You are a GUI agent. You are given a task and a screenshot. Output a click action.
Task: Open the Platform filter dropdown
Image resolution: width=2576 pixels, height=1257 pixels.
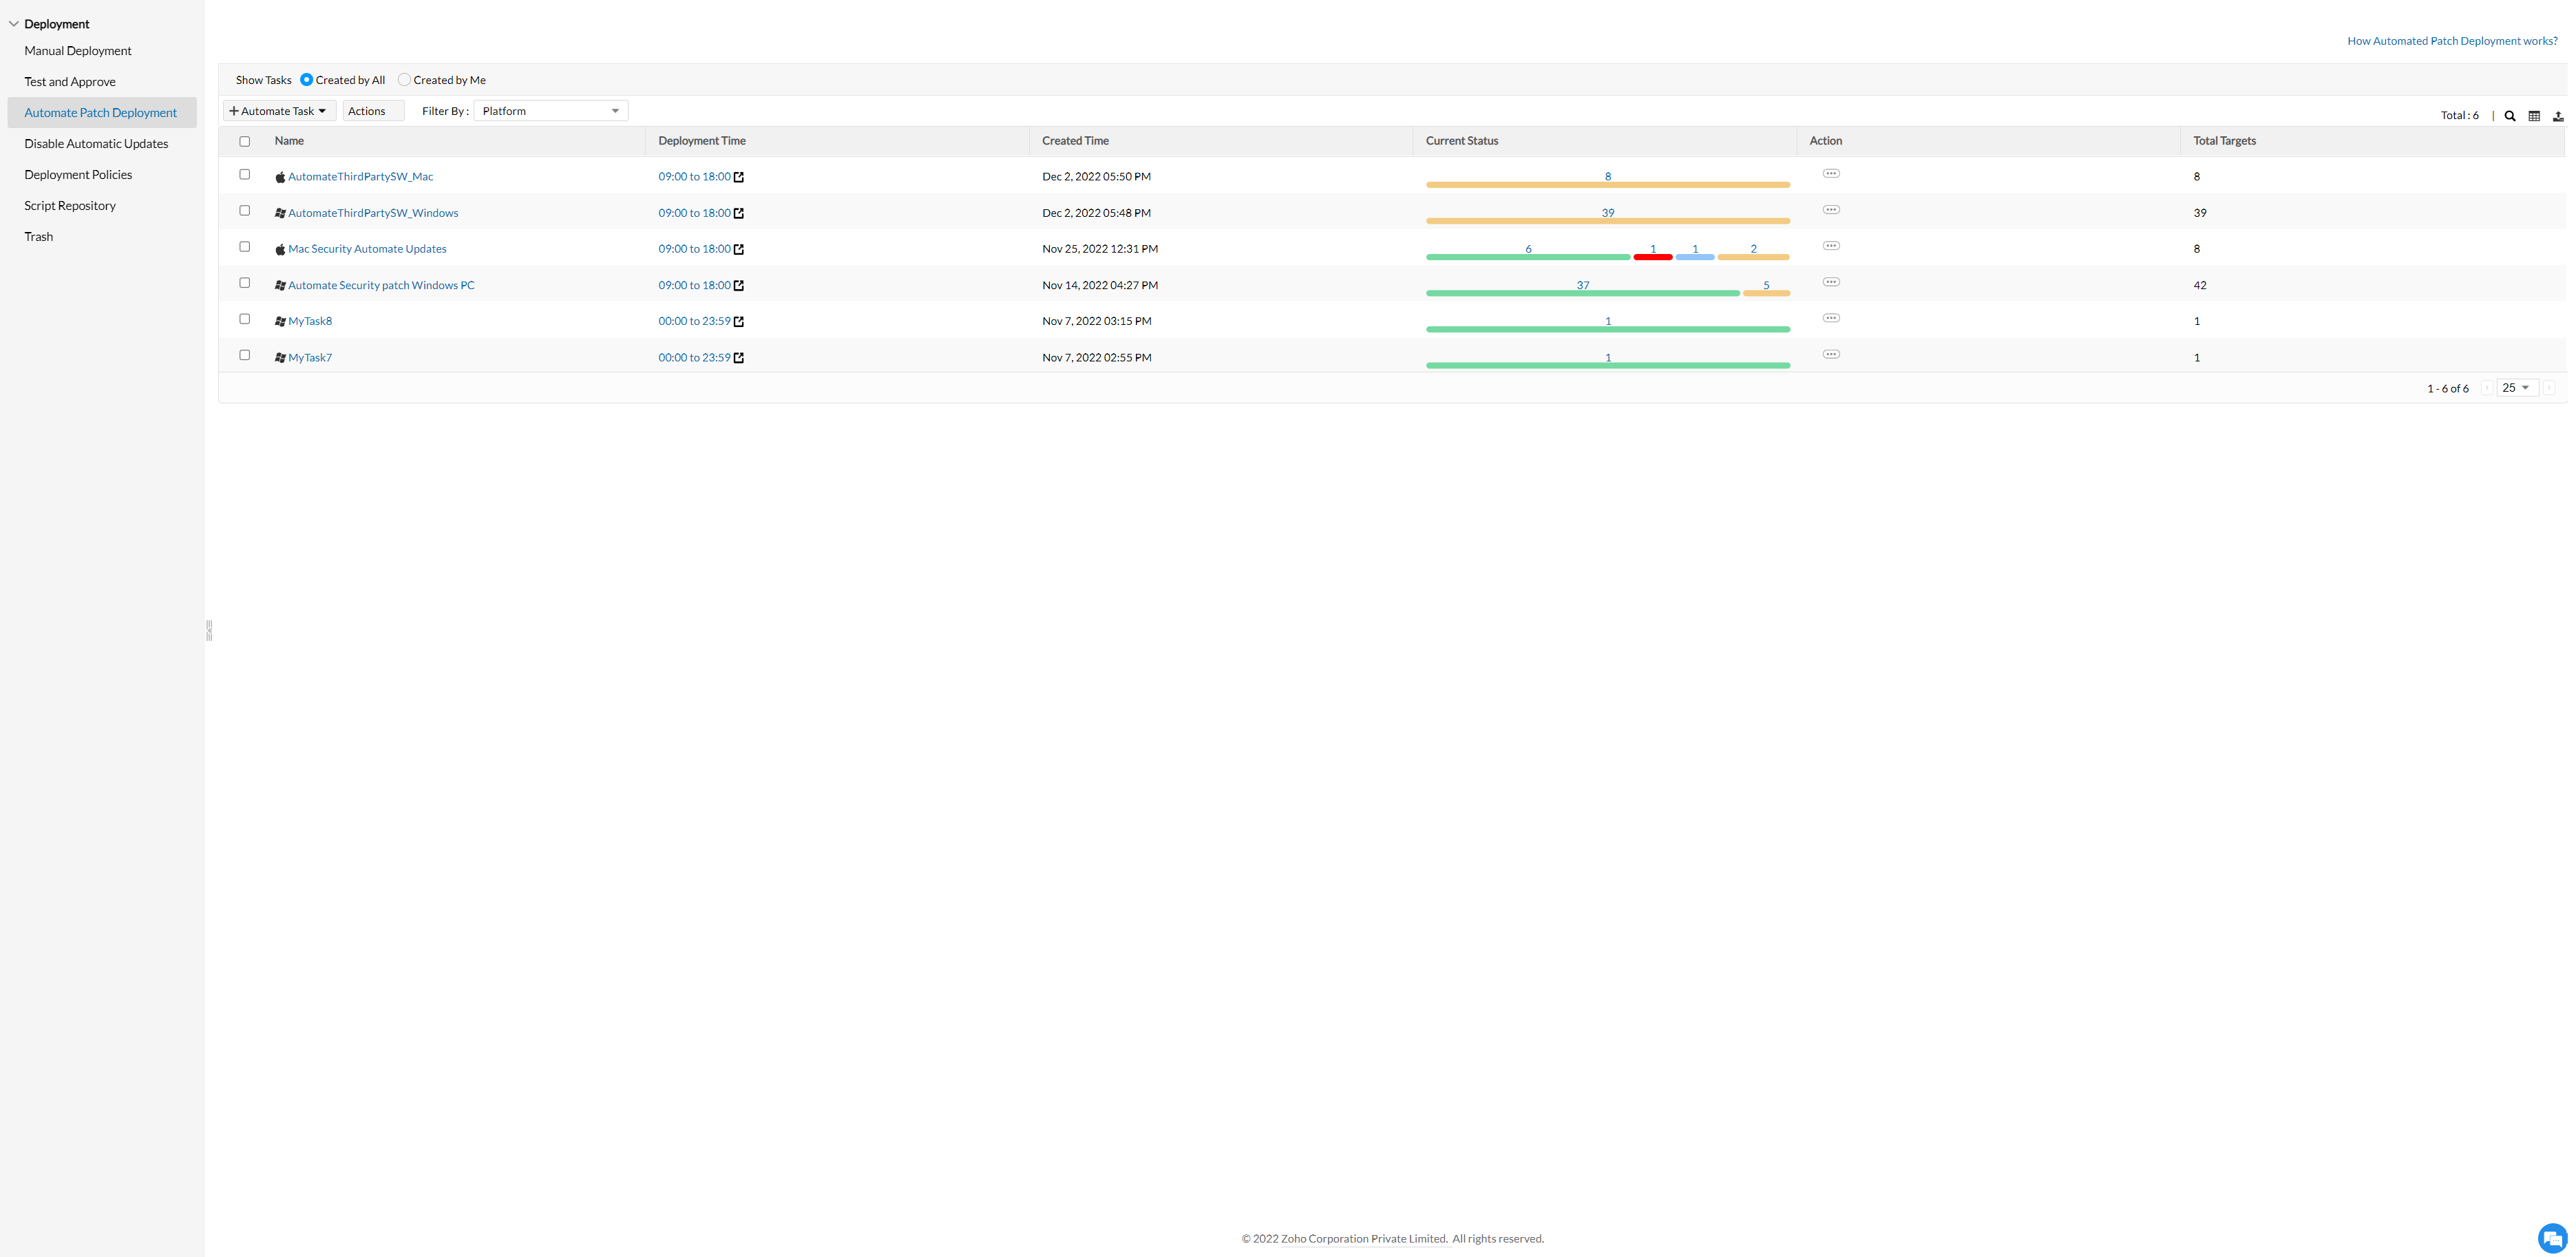point(550,111)
